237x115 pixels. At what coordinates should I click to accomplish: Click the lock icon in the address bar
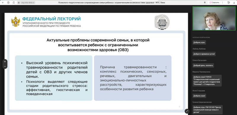coord(19,3)
